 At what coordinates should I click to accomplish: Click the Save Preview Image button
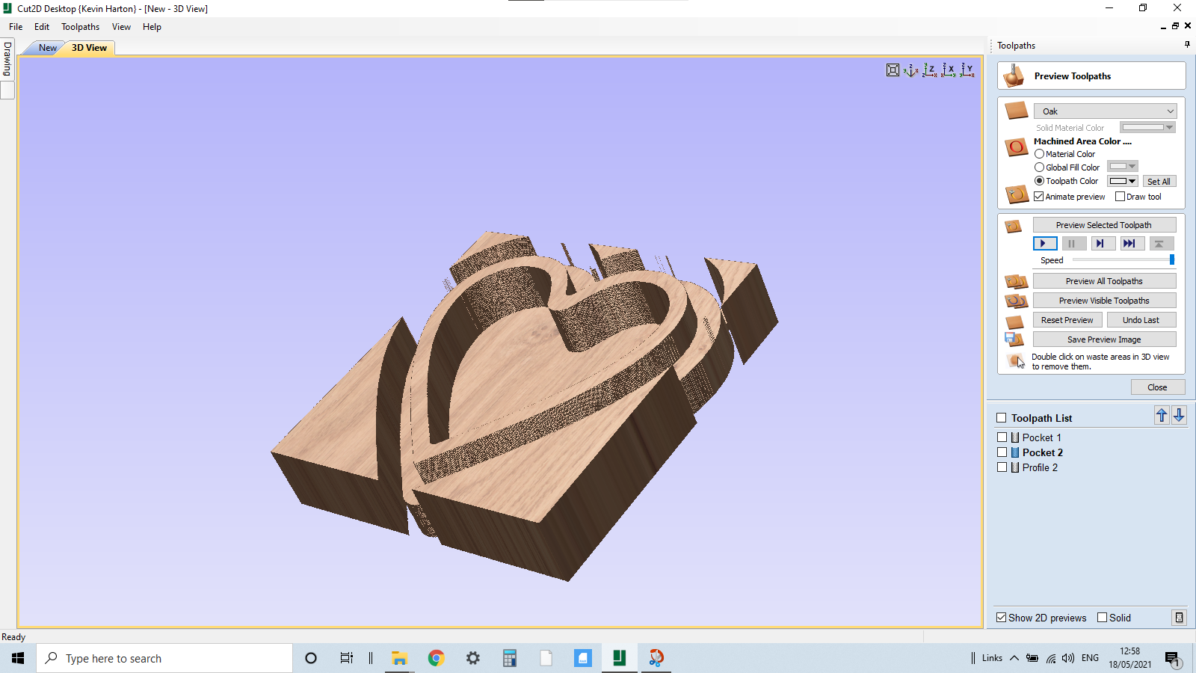[x=1104, y=339]
